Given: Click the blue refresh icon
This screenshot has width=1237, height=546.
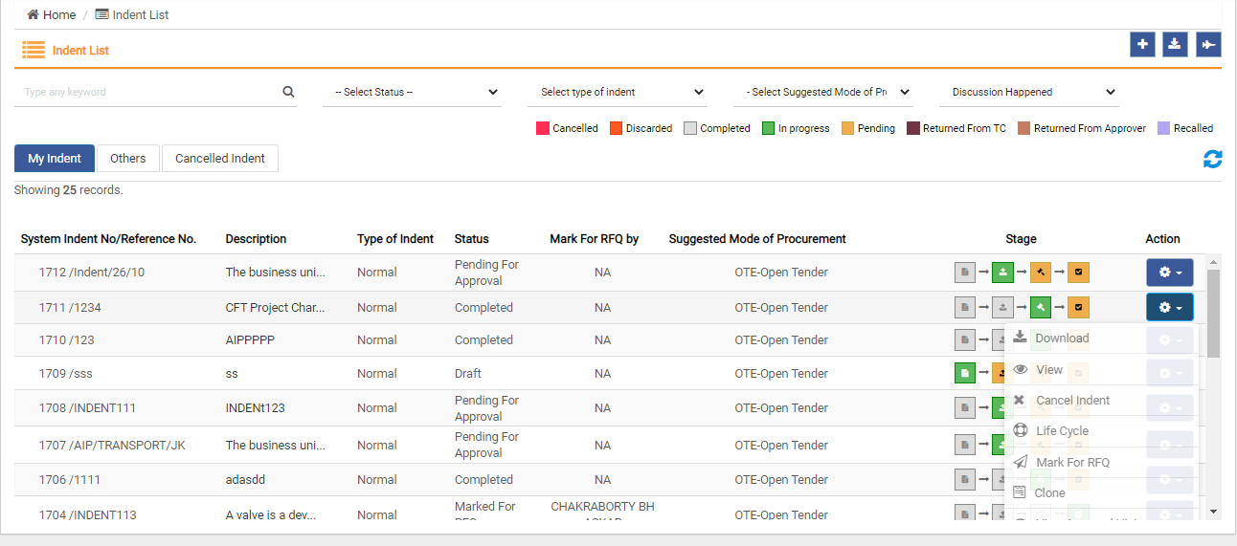Looking at the screenshot, I should click(x=1212, y=160).
